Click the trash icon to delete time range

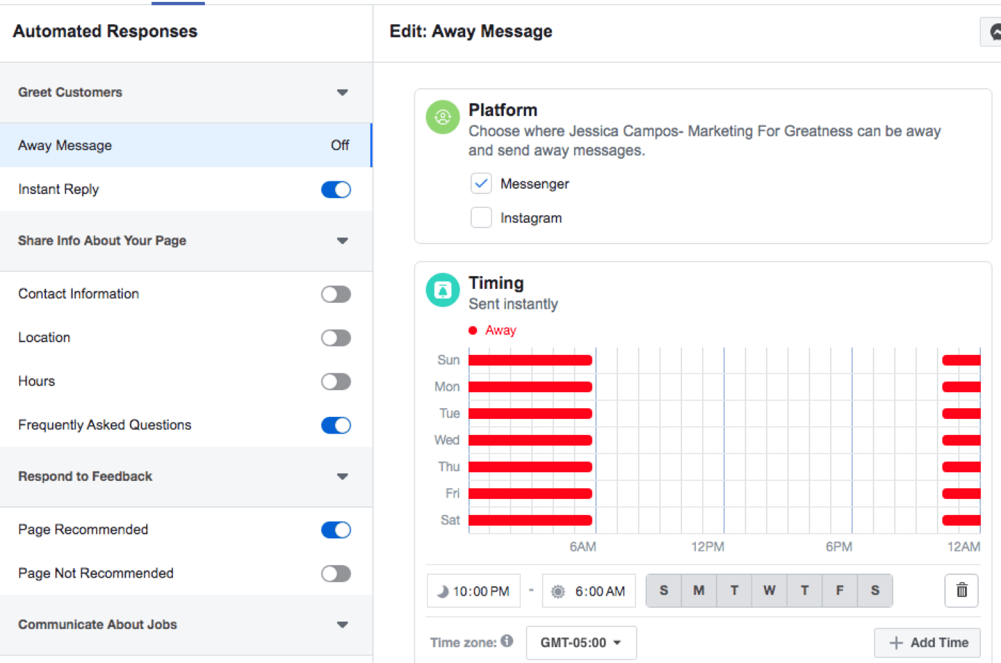pyautogui.click(x=961, y=590)
